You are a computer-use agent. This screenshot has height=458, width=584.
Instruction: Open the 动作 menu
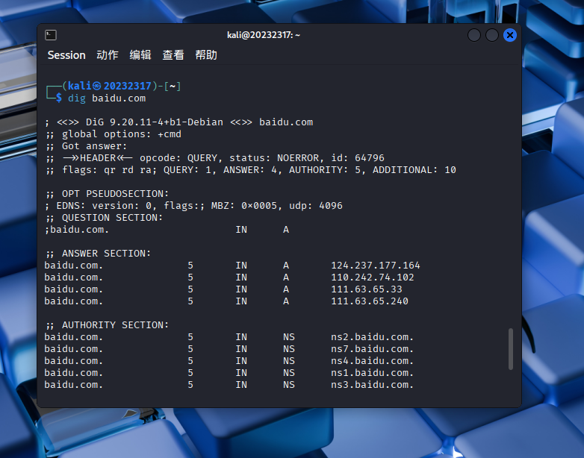108,55
